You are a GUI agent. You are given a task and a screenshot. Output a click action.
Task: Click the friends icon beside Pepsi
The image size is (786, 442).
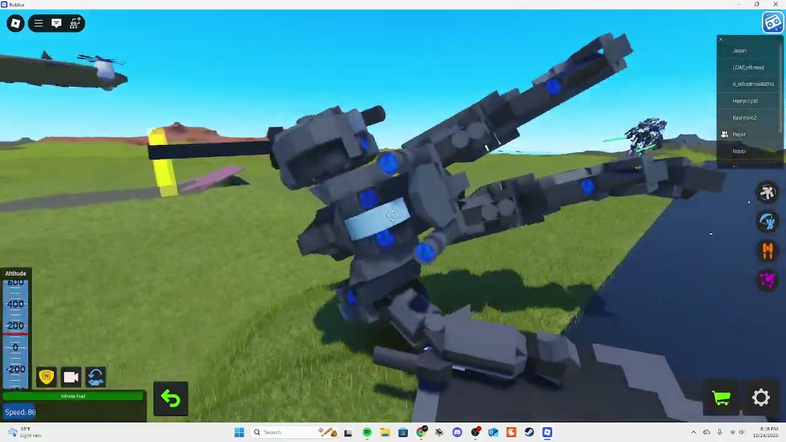[x=725, y=134]
